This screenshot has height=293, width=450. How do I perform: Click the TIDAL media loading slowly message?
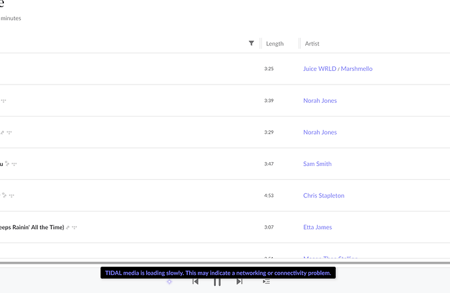218,273
